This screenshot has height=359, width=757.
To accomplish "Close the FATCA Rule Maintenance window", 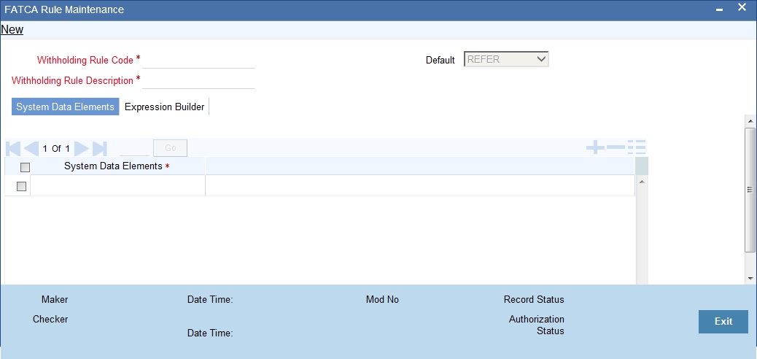I will (742, 7).
